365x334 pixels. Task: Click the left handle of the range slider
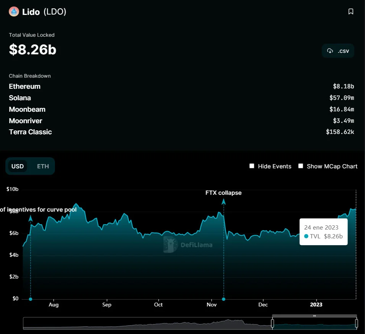point(272,323)
